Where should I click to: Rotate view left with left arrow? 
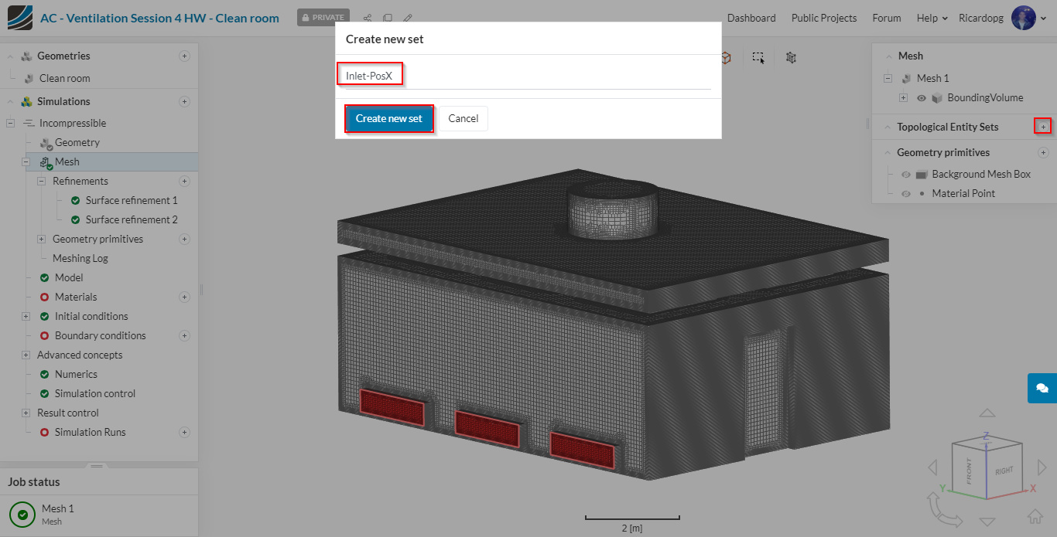point(932,467)
